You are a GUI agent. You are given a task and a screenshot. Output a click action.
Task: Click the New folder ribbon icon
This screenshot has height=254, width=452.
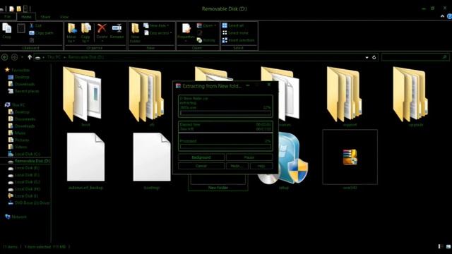point(135,29)
